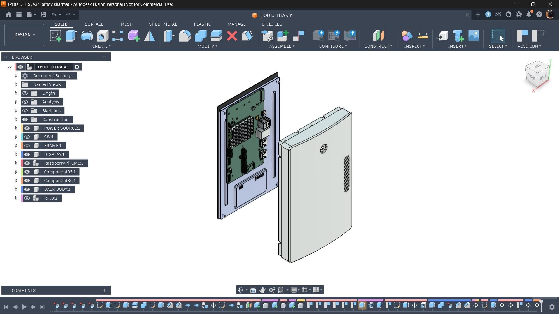The image size is (559, 314).
Task: Open timeline settings gear
Action: pyautogui.click(x=552, y=307)
